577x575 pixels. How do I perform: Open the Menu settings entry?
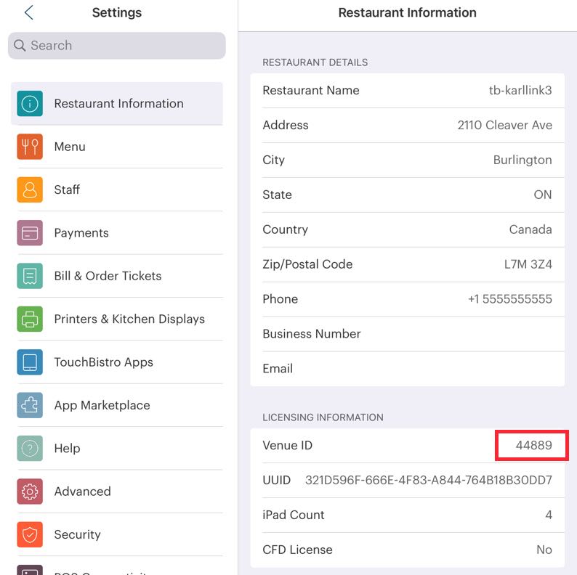[x=117, y=147]
